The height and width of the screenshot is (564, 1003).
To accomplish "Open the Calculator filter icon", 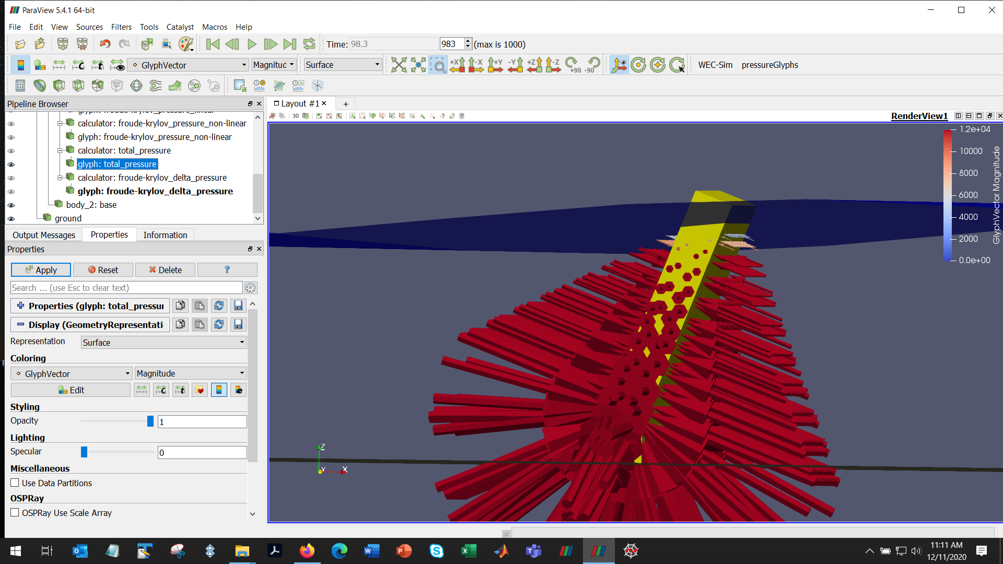I will click(x=20, y=85).
